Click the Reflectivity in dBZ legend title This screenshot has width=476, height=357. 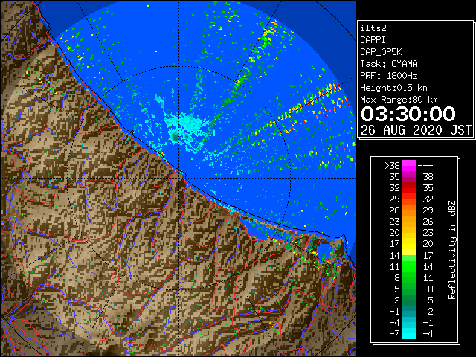452,250
